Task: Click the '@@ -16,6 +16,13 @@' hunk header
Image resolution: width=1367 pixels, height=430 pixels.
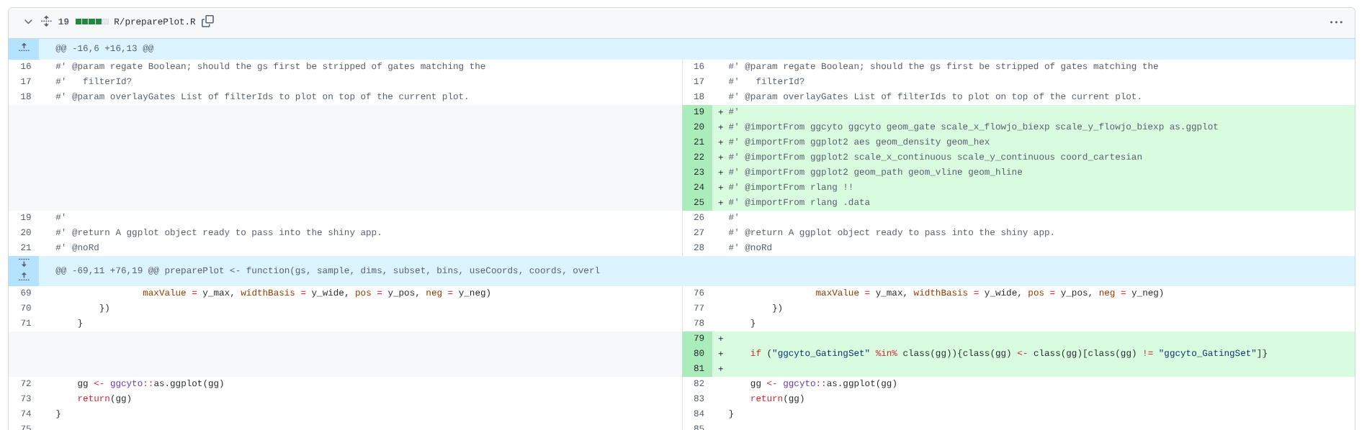Action: 104,49
